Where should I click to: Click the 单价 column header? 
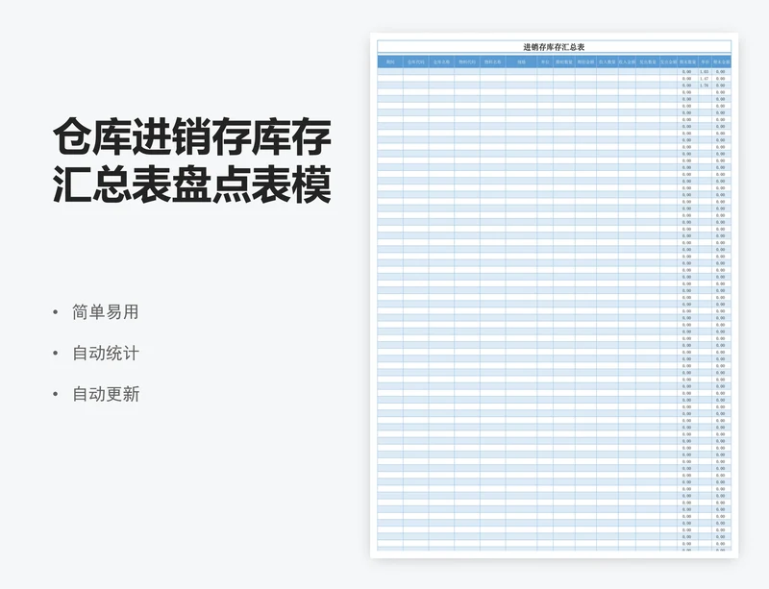705,62
